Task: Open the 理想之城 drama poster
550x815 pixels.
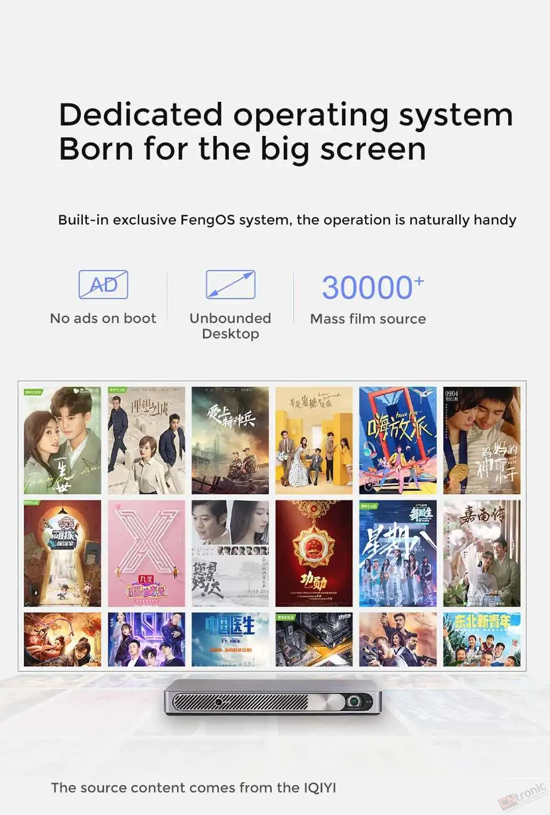Action: click(146, 440)
